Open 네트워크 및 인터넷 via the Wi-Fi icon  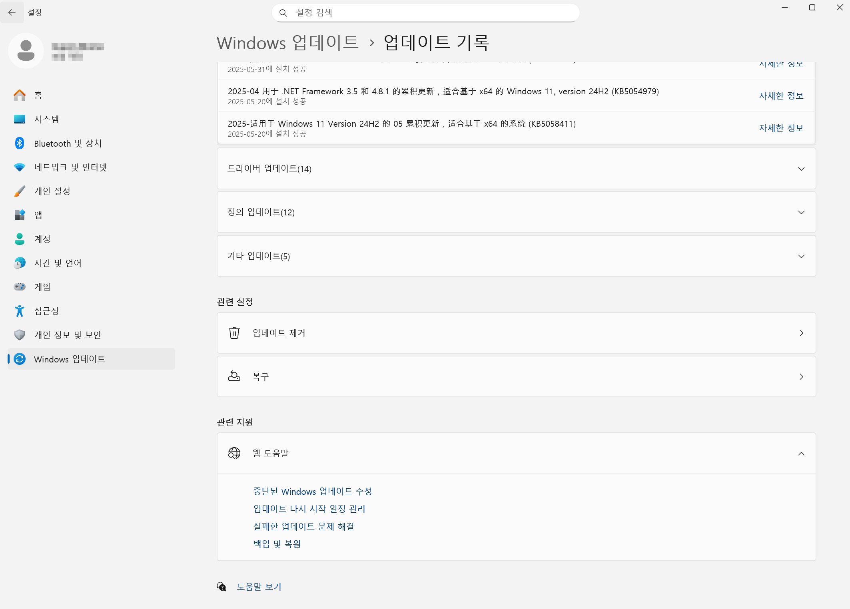(19, 167)
